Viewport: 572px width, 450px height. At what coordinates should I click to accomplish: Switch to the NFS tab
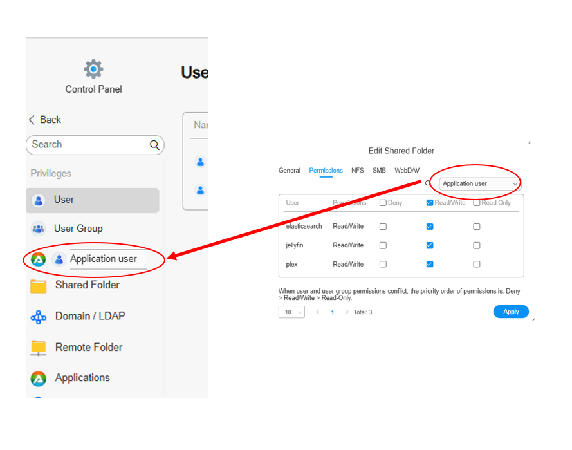358,171
